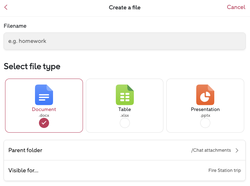250x186 pixels.
Task: Click the orange Presentation pie-chart icon
Action: 205,94
